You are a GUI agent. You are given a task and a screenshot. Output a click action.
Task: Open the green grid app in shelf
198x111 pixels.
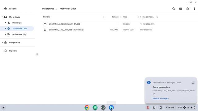[x=95, y=108]
